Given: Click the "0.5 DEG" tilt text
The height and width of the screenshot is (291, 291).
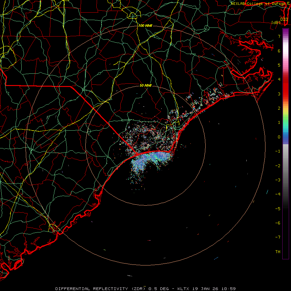Looking at the screenshot, I should pyautogui.click(x=158, y=289).
